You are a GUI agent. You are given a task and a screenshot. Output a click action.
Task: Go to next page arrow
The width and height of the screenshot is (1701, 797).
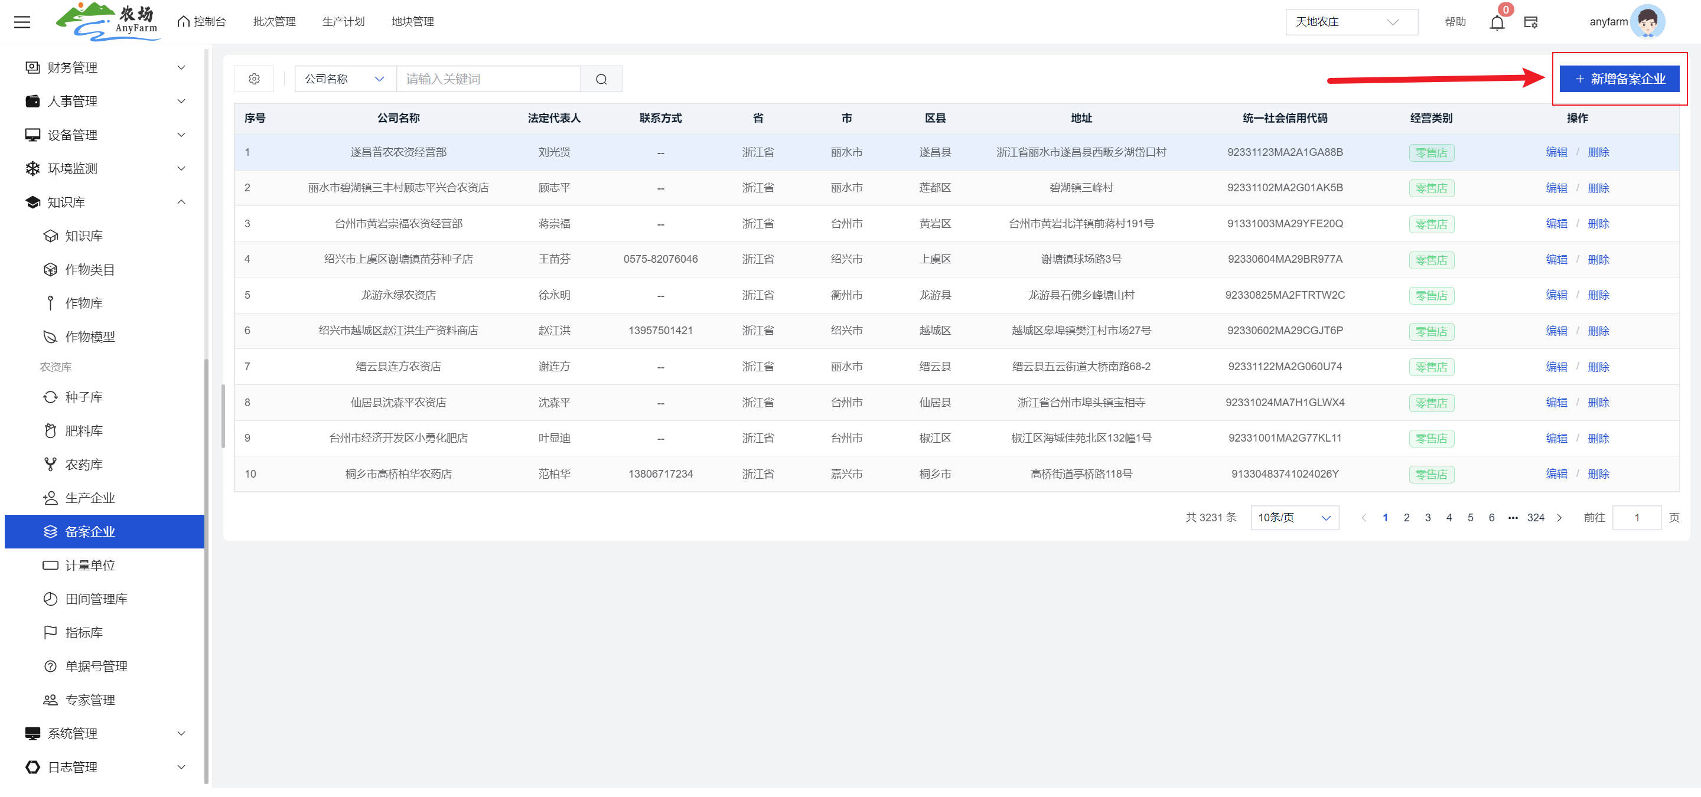(x=1560, y=518)
